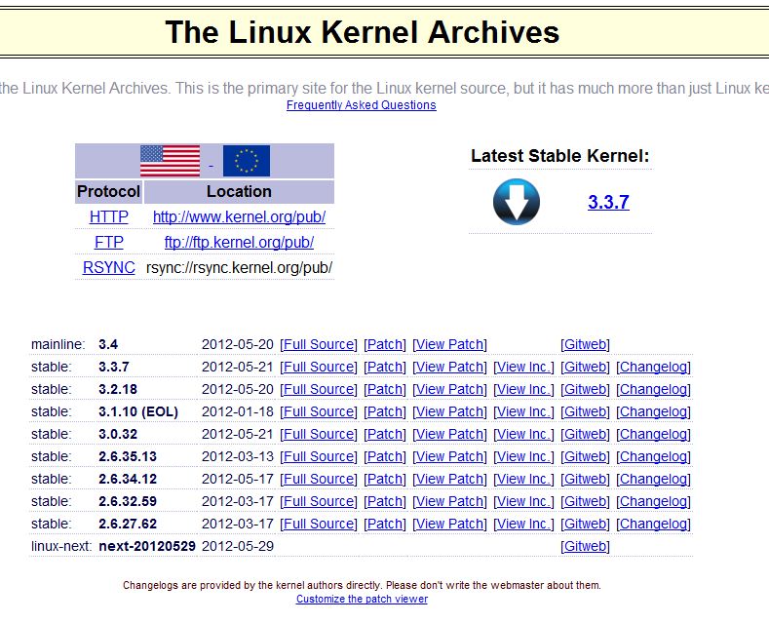The width and height of the screenshot is (769, 623).
Task: Click The Linux Kernel Archives heading
Action: [362, 32]
